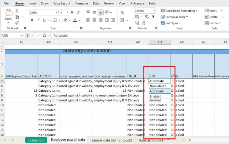Screen dimensions: 229x144
Task: Apply the red font color
Action: coord(75,20)
